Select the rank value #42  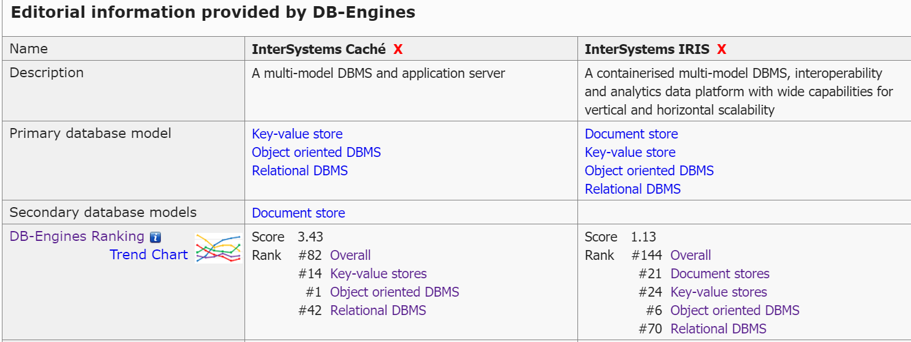coord(310,311)
